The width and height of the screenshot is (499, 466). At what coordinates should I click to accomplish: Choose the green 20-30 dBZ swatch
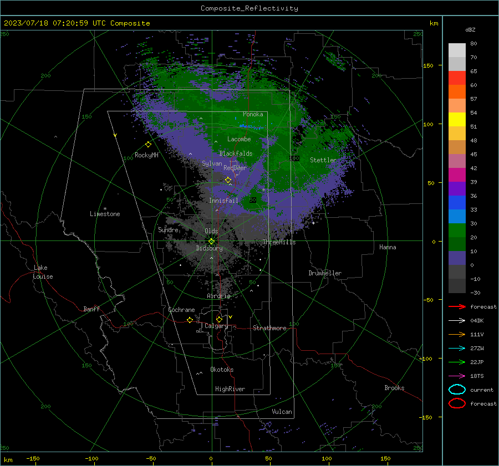click(x=457, y=230)
